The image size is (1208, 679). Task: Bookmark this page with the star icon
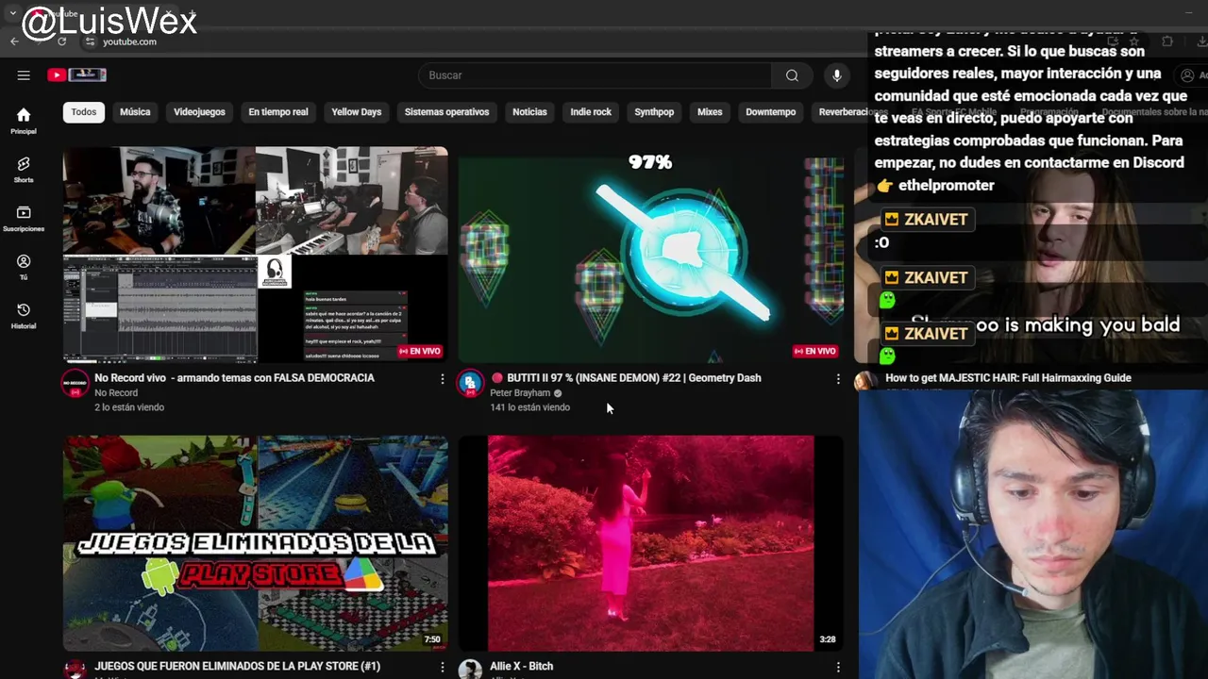tap(1134, 41)
